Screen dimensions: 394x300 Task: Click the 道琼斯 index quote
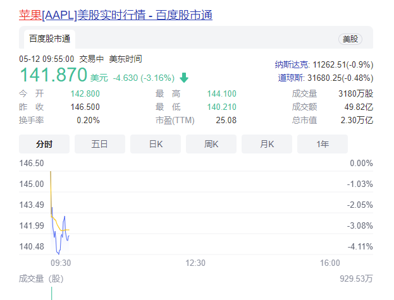[x=326, y=78]
